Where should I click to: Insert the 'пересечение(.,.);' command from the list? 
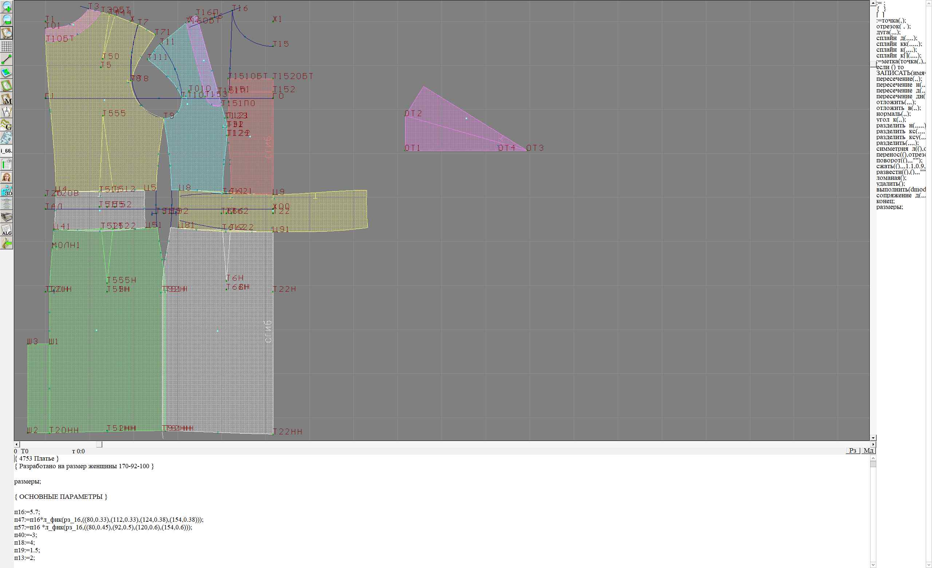(x=899, y=79)
